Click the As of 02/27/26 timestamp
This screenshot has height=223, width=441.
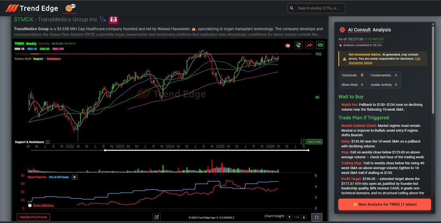tap(362, 39)
